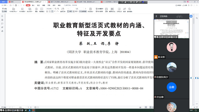The image size is (199, 112).
Task: Toggle continuous reading mode
Action: (x=83, y=11)
